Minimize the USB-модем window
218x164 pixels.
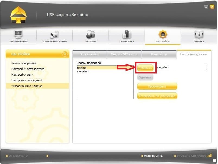[x=206, y=7]
